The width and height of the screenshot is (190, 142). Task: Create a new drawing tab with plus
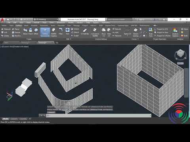57,43
